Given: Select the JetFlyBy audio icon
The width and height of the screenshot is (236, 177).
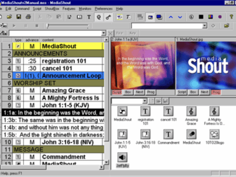Looking at the screenshot, I should (123, 157).
